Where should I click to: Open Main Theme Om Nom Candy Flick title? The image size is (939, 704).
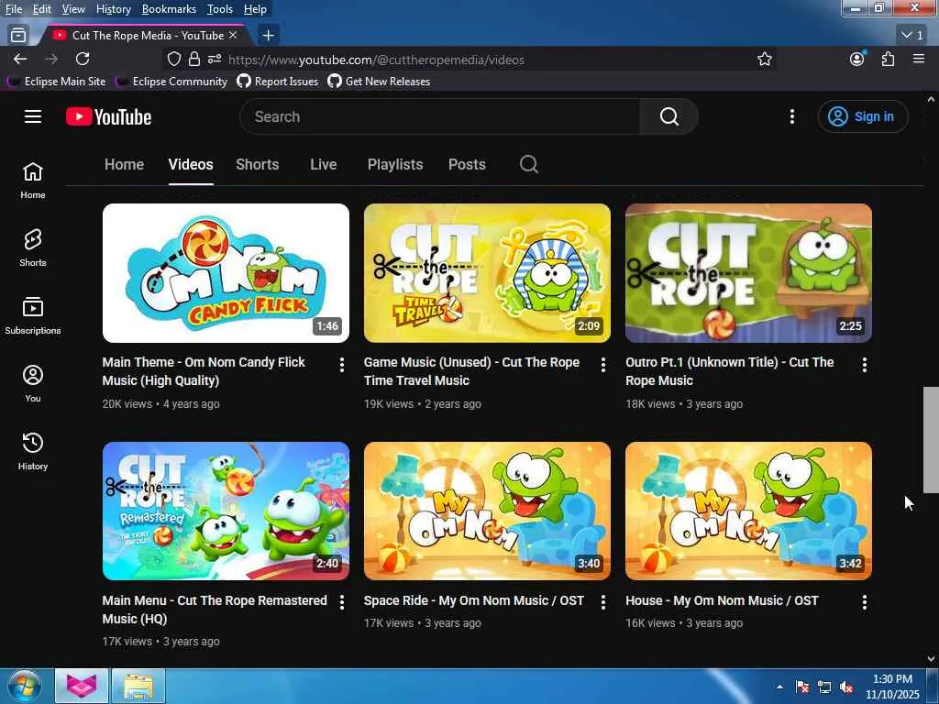[204, 371]
